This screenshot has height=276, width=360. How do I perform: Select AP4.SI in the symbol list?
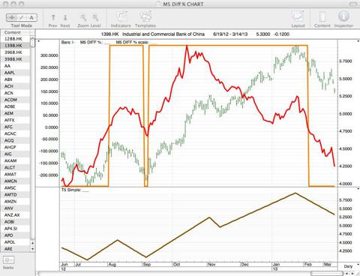[x=16, y=228]
